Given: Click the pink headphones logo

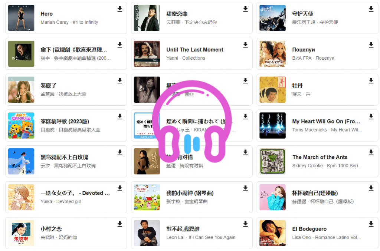Looking at the screenshot, I should point(192,122).
